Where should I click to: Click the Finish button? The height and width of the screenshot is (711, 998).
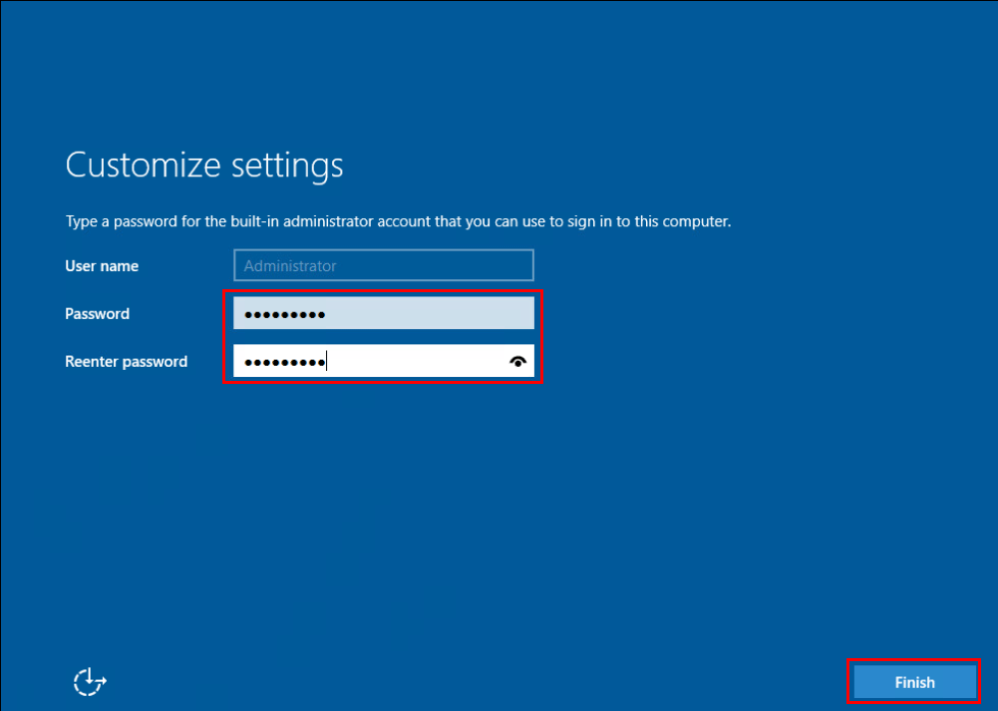[914, 682]
